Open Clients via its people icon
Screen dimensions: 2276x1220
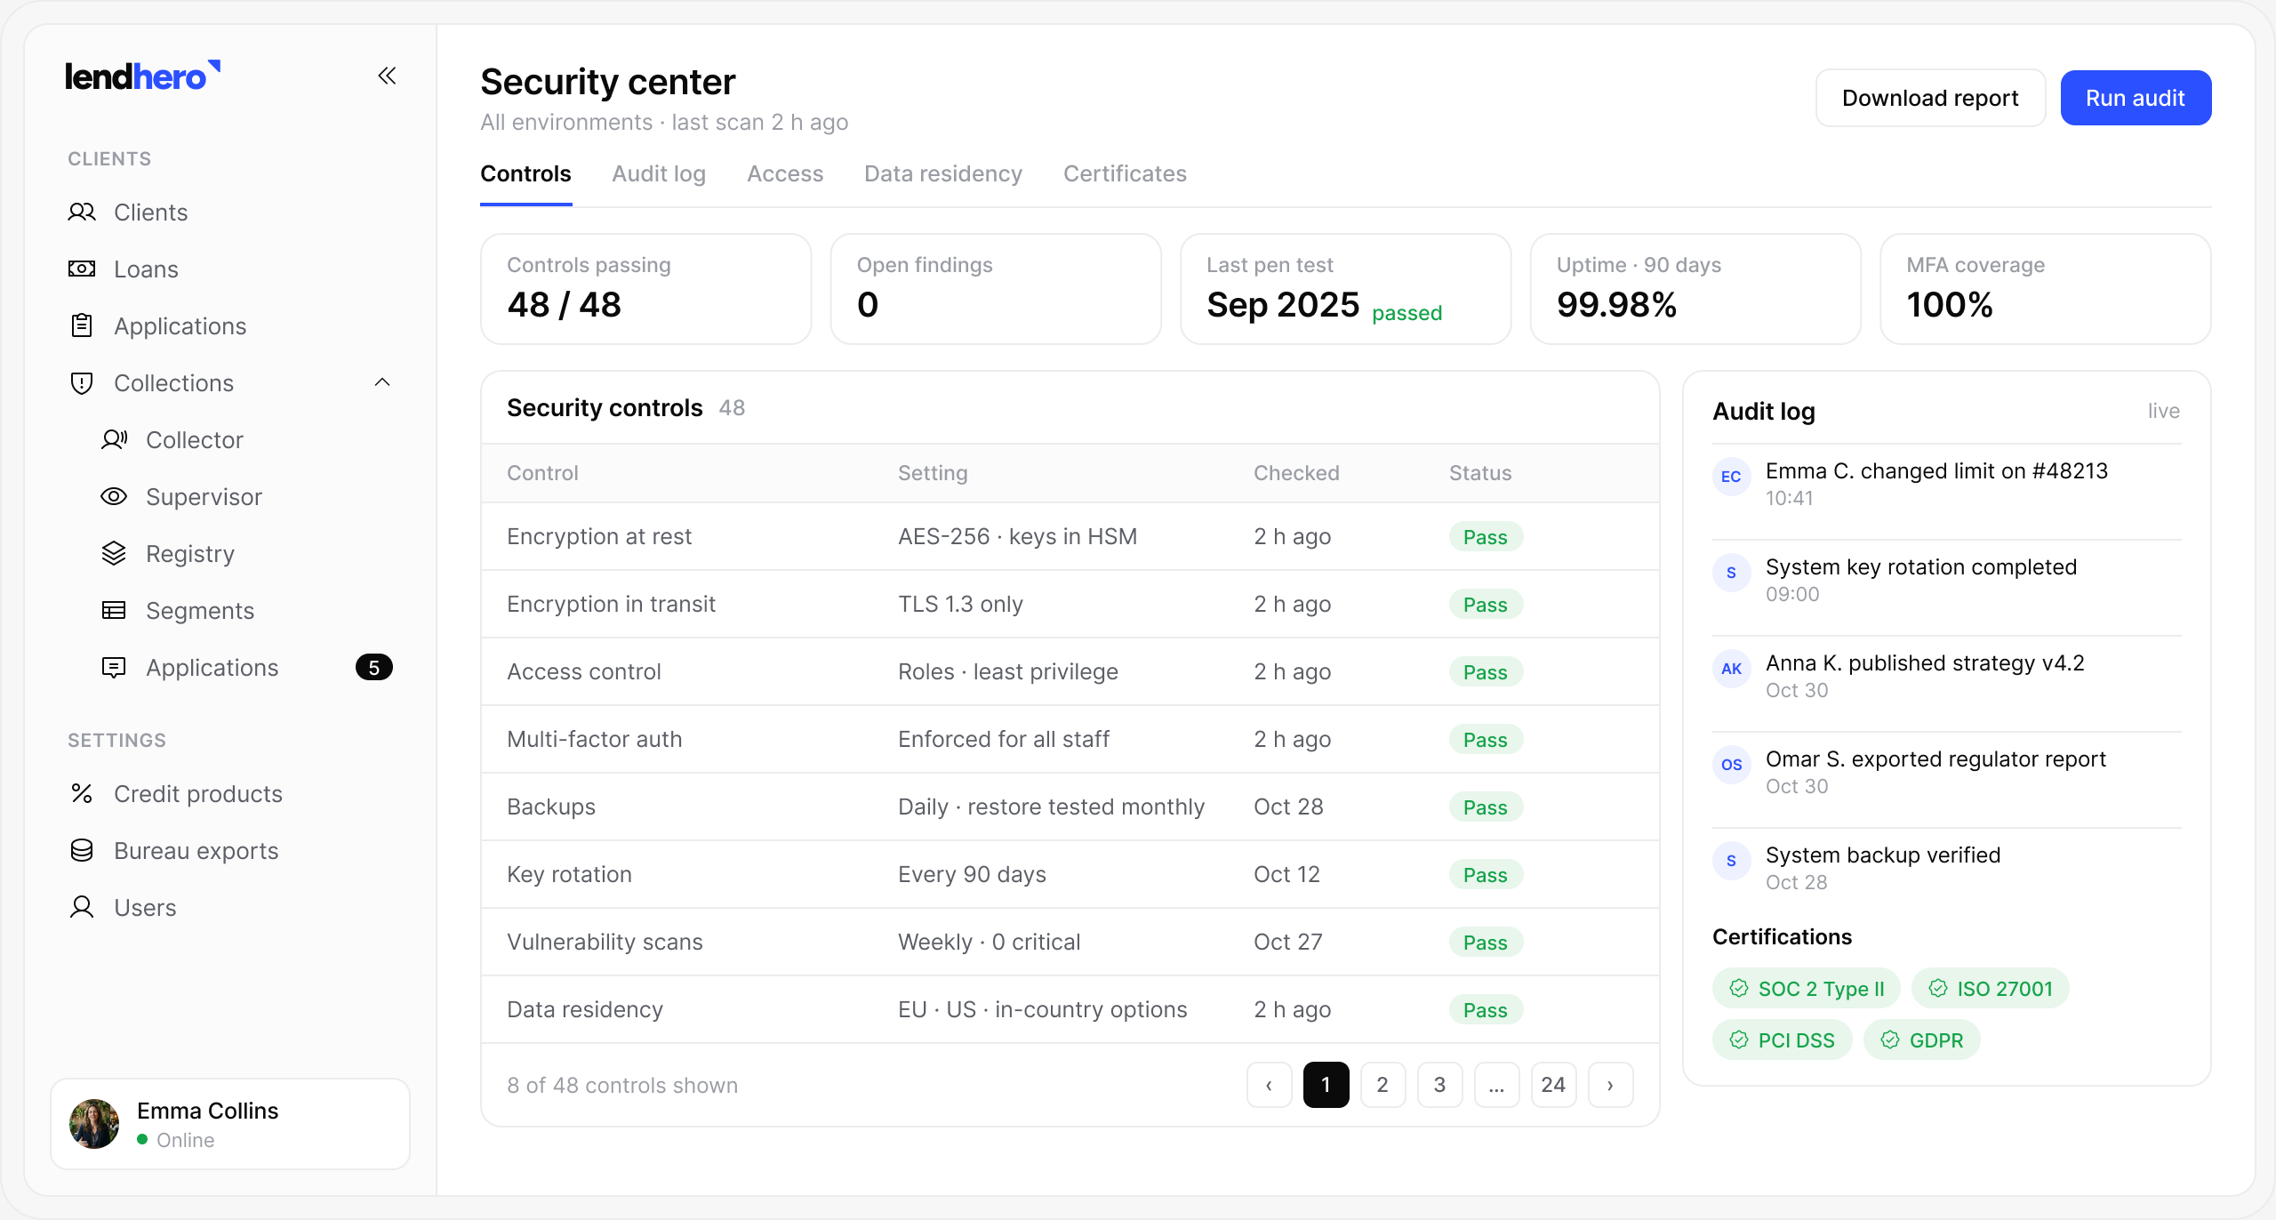(x=82, y=213)
